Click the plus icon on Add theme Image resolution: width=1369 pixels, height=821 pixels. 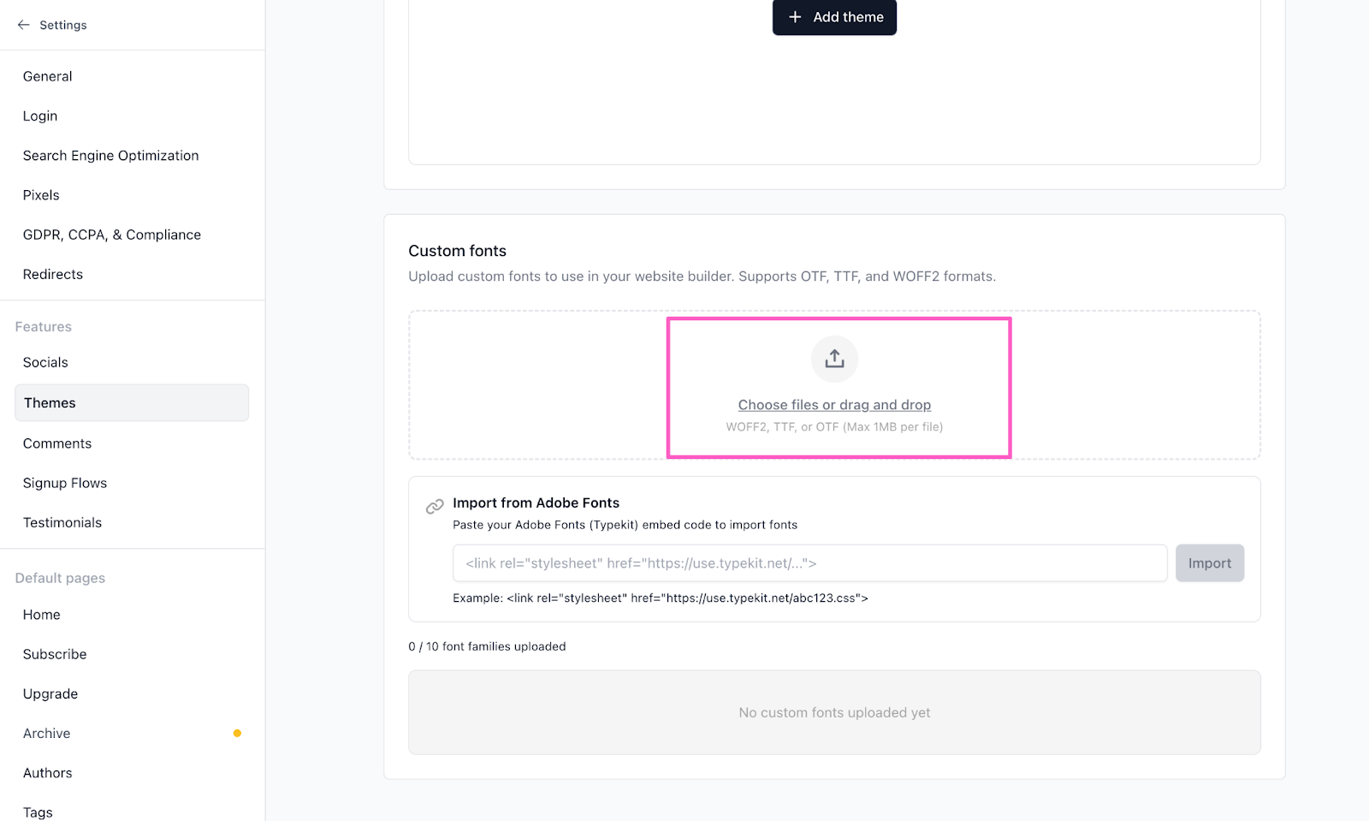[795, 17]
